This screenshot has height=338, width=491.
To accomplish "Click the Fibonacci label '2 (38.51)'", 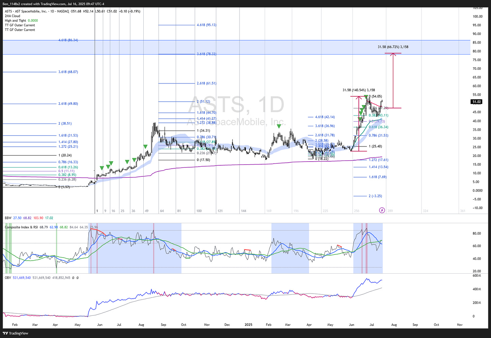I will [x=65, y=124].
